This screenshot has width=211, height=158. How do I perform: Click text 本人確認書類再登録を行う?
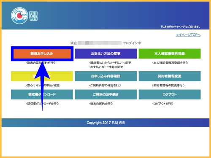pyautogui.click(x=170, y=63)
